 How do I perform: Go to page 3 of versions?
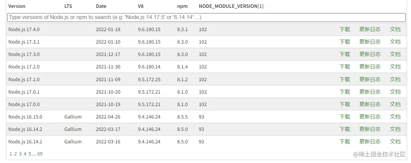20,154
